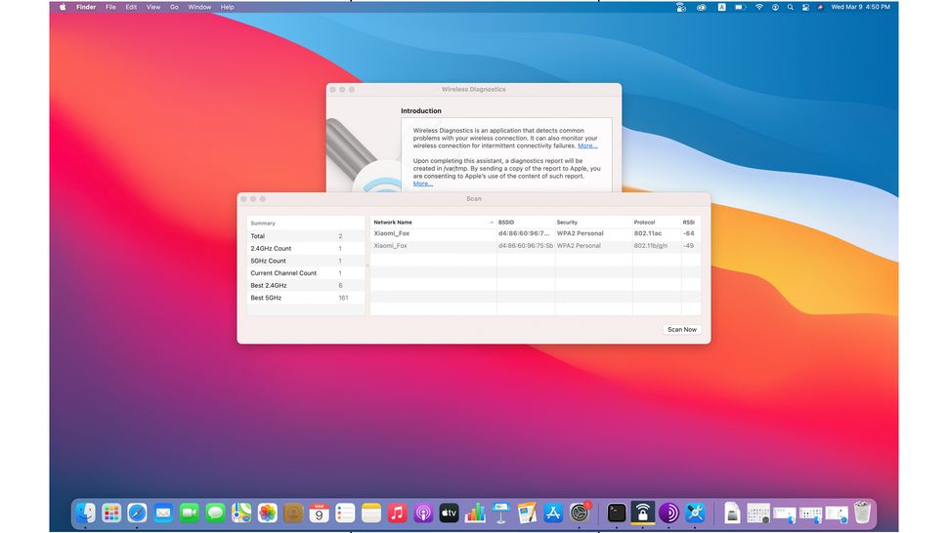Screen dimensions: 948x533
Task: Open the Window menu
Action: 199,7
